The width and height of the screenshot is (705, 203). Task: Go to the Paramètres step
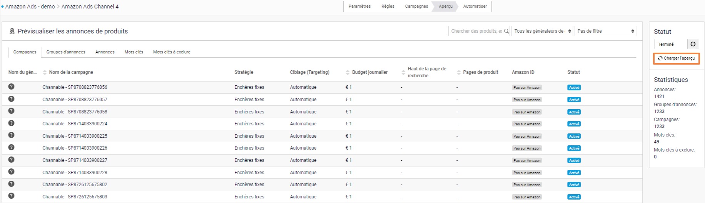(359, 7)
